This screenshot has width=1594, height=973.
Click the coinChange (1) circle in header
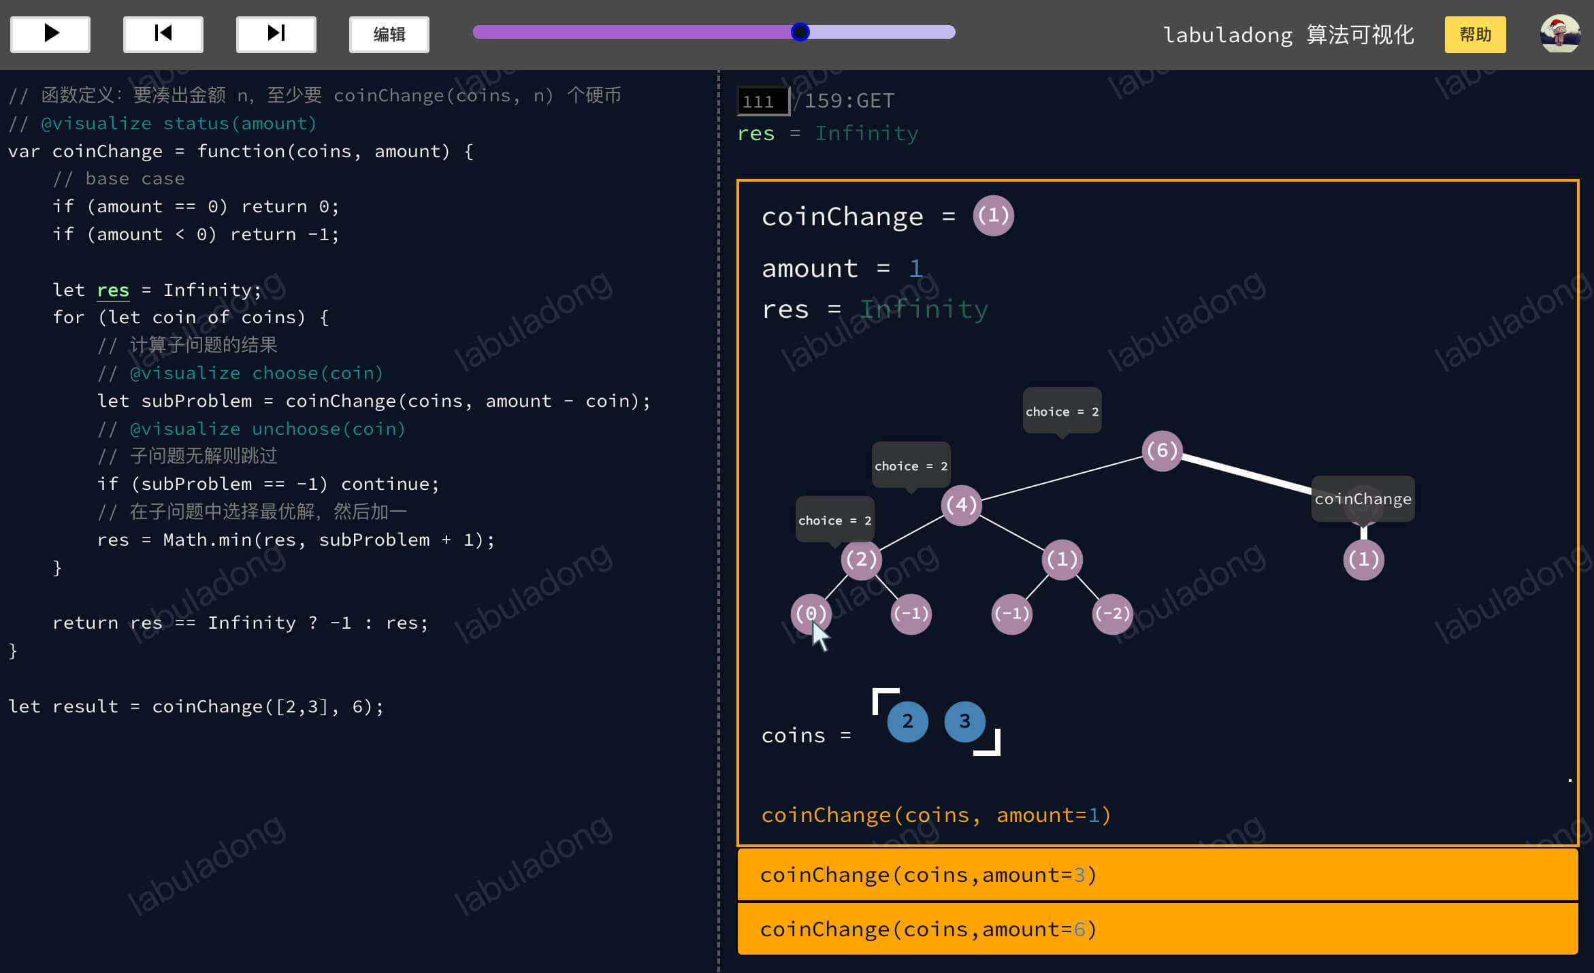(x=993, y=216)
